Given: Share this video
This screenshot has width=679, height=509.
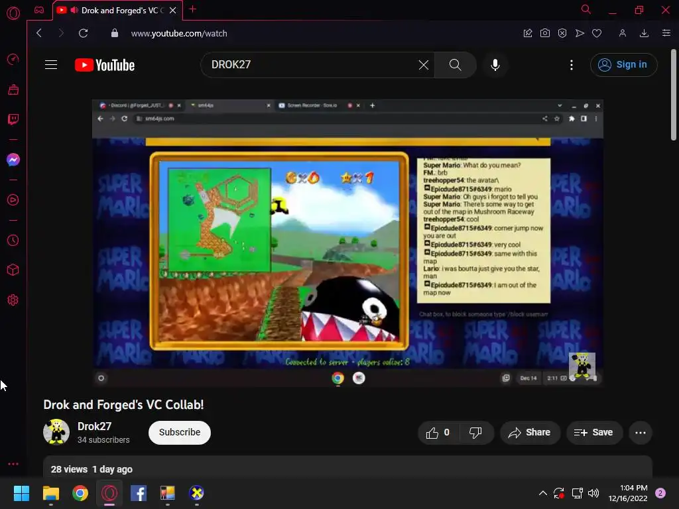Looking at the screenshot, I should coord(530,432).
